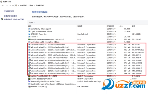Viewport: 148px width, 94px height.
Task: Click the Visual C++ 2013 (x86) installer icon
Action: (x=29, y=68)
